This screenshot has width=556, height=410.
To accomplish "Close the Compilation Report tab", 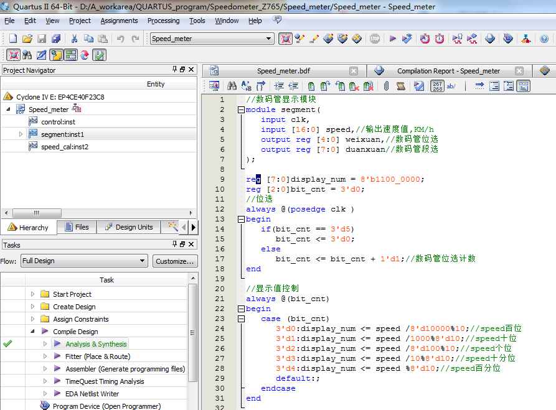I will pos(519,71).
